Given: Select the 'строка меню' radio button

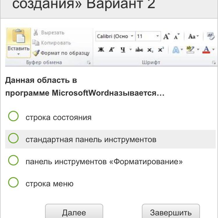Looking at the screenshot, I should [13, 183].
